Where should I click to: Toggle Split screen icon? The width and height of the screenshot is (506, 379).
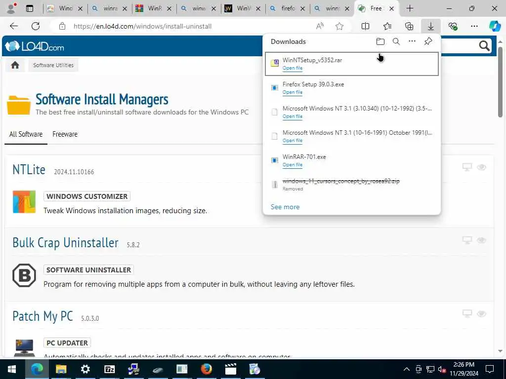(365, 27)
